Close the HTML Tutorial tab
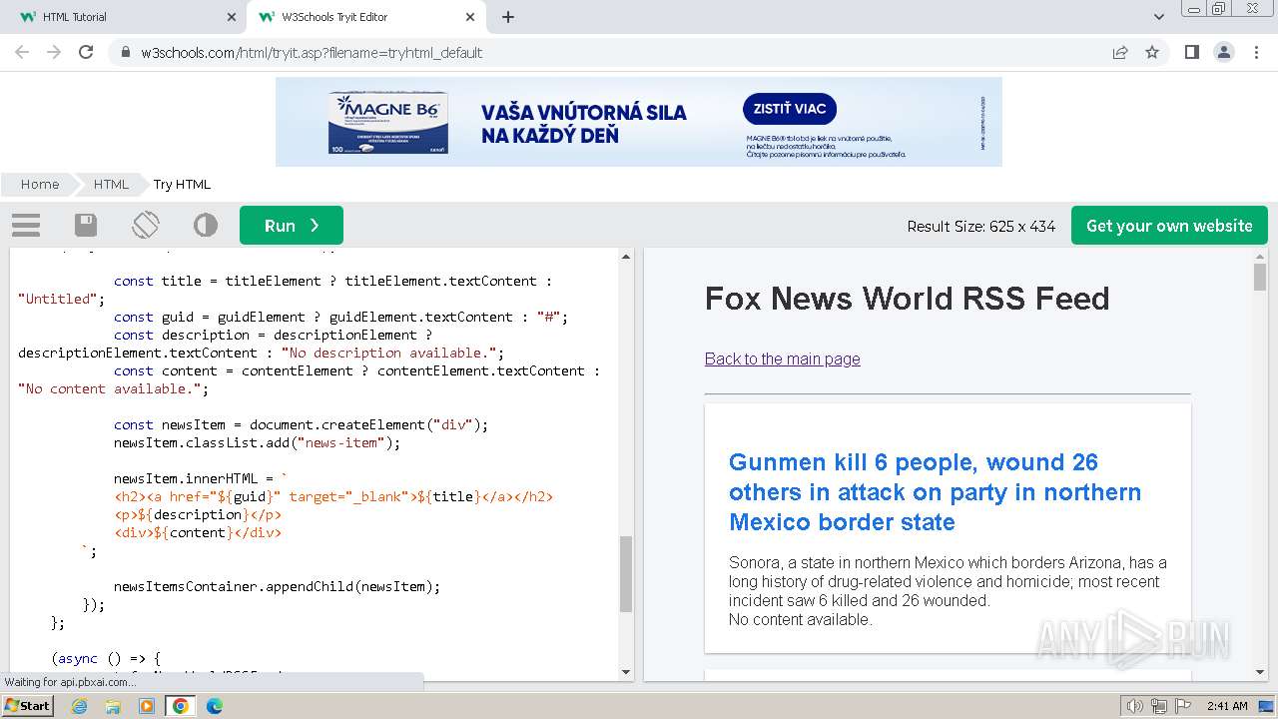The image size is (1278, 719). pyautogui.click(x=232, y=17)
